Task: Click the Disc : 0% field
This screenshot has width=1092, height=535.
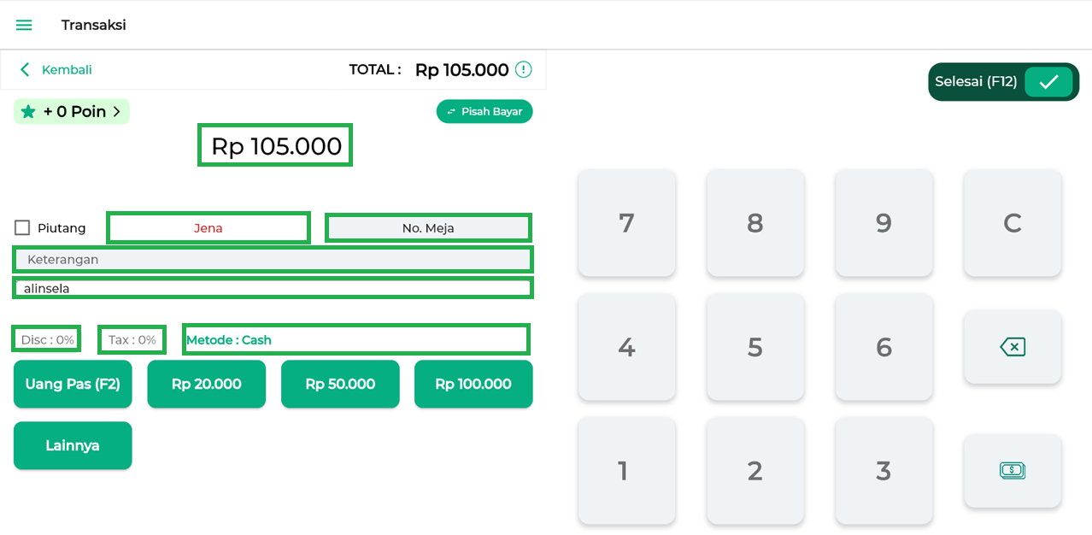Action: [x=47, y=339]
